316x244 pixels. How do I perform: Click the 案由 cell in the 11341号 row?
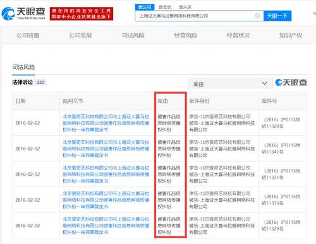(x=169, y=149)
